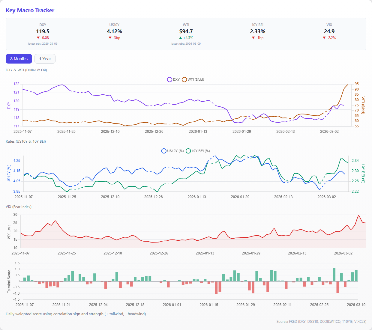Click the rotated 10Y BEI (%) right axis title
Image resolution: width=372 pixels, height=330 pixels.
tap(363, 174)
